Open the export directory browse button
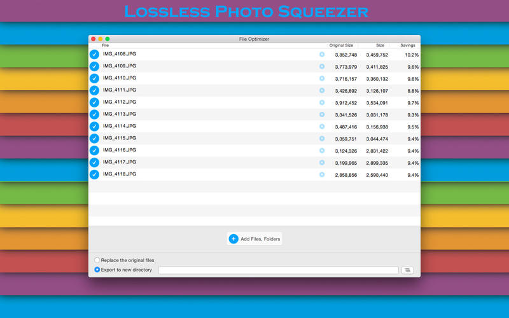Viewport: 509px width, 318px height. point(407,270)
